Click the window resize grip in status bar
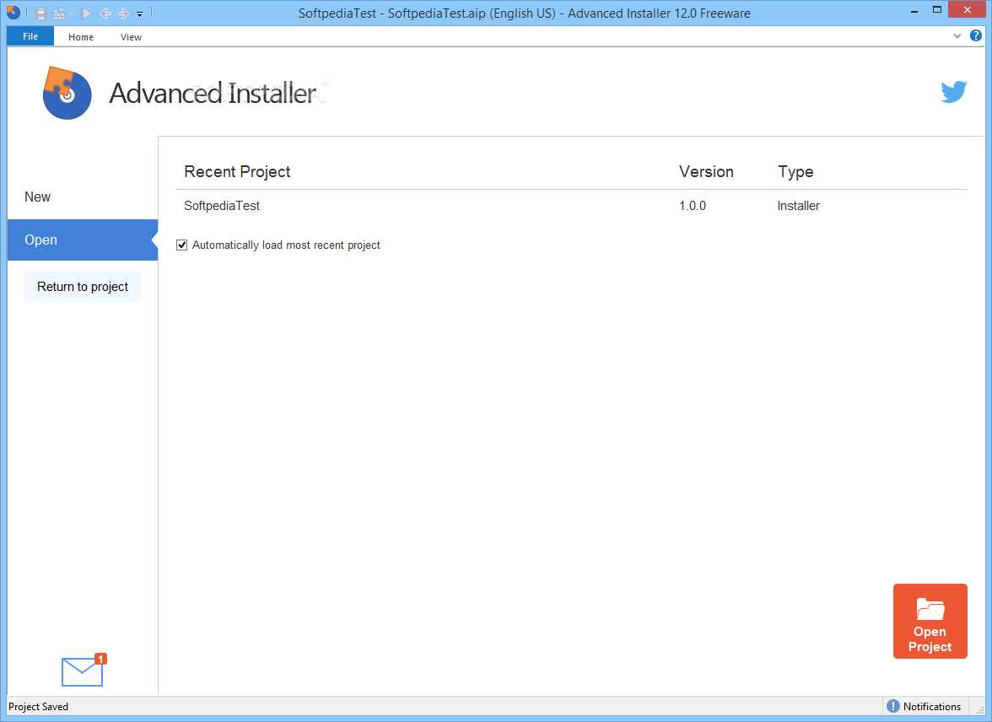The width and height of the screenshot is (992, 722). click(980, 710)
